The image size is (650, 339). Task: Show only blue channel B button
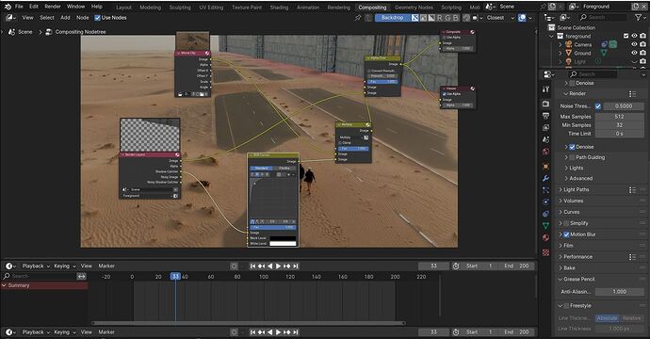[456, 18]
